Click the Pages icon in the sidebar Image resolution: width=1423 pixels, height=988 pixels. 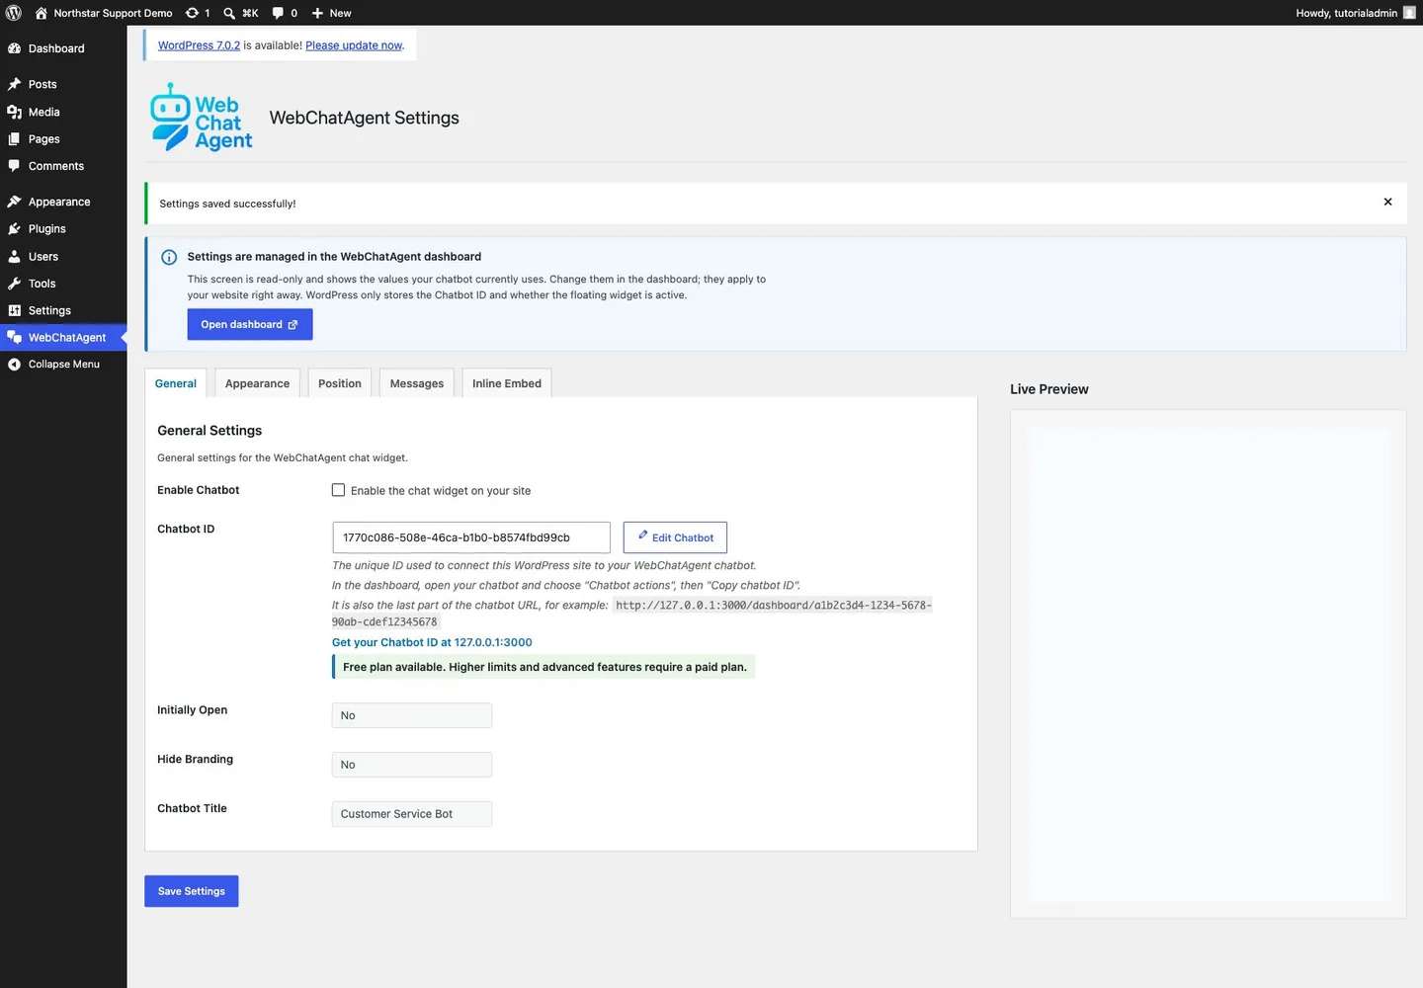tap(14, 139)
